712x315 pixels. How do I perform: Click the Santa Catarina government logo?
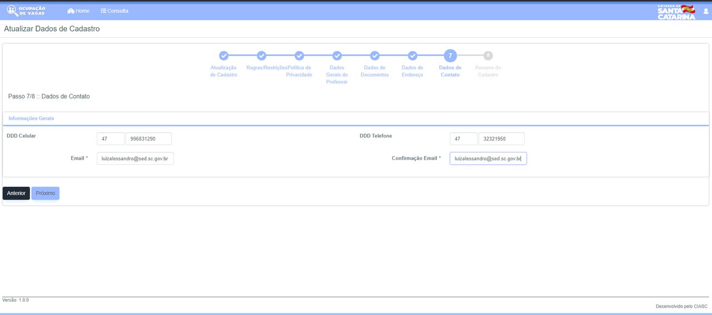click(676, 12)
